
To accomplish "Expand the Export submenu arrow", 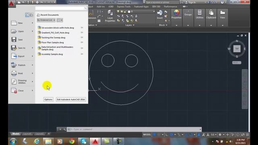I will point(32,56).
